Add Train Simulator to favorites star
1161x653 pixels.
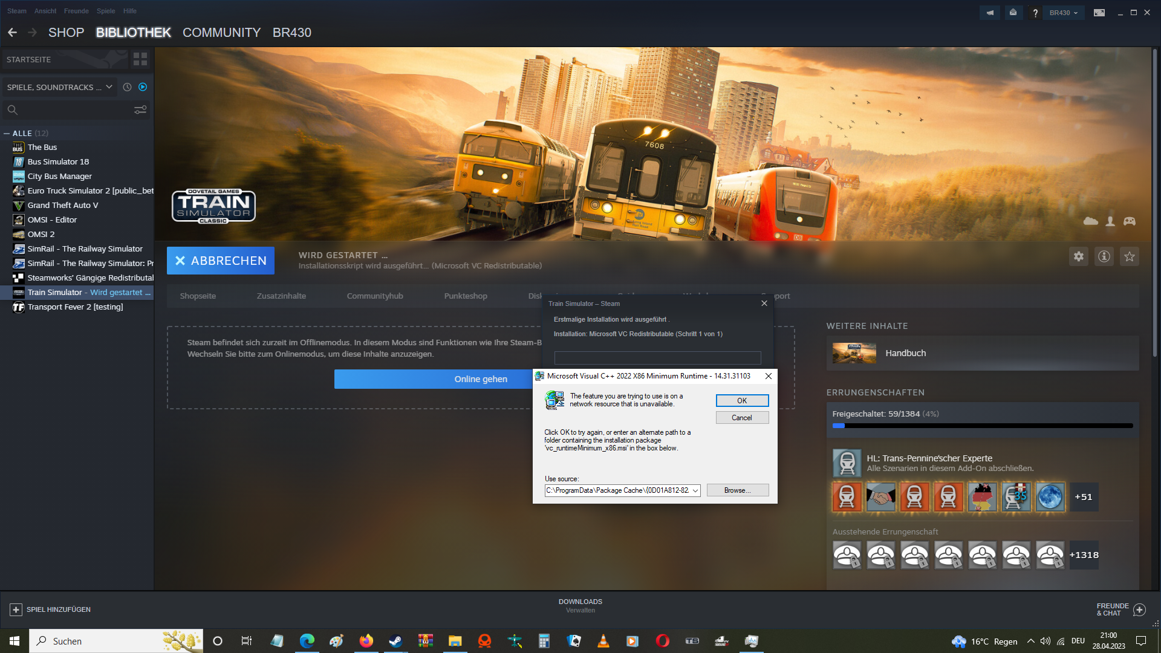click(x=1129, y=256)
